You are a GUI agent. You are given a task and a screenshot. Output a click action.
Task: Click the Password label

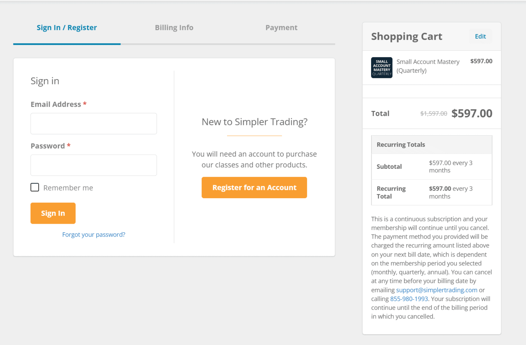(x=48, y=146)
